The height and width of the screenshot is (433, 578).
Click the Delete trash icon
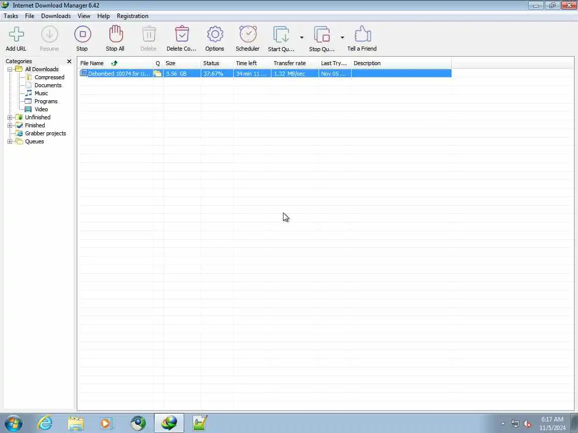pyautogui.click(x=149, y=34)
